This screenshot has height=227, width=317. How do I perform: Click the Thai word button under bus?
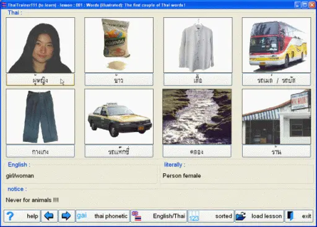[x=276, y=80]
